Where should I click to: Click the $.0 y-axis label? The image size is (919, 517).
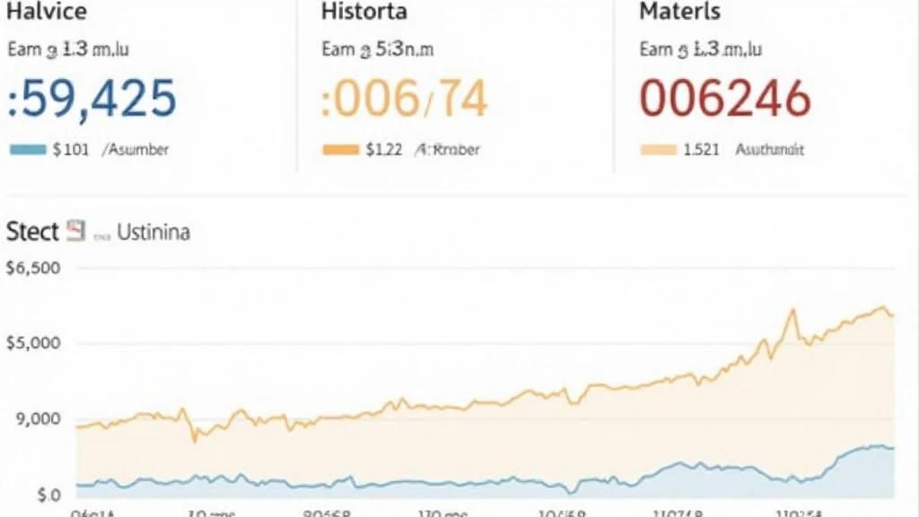(x=24, y=494)
